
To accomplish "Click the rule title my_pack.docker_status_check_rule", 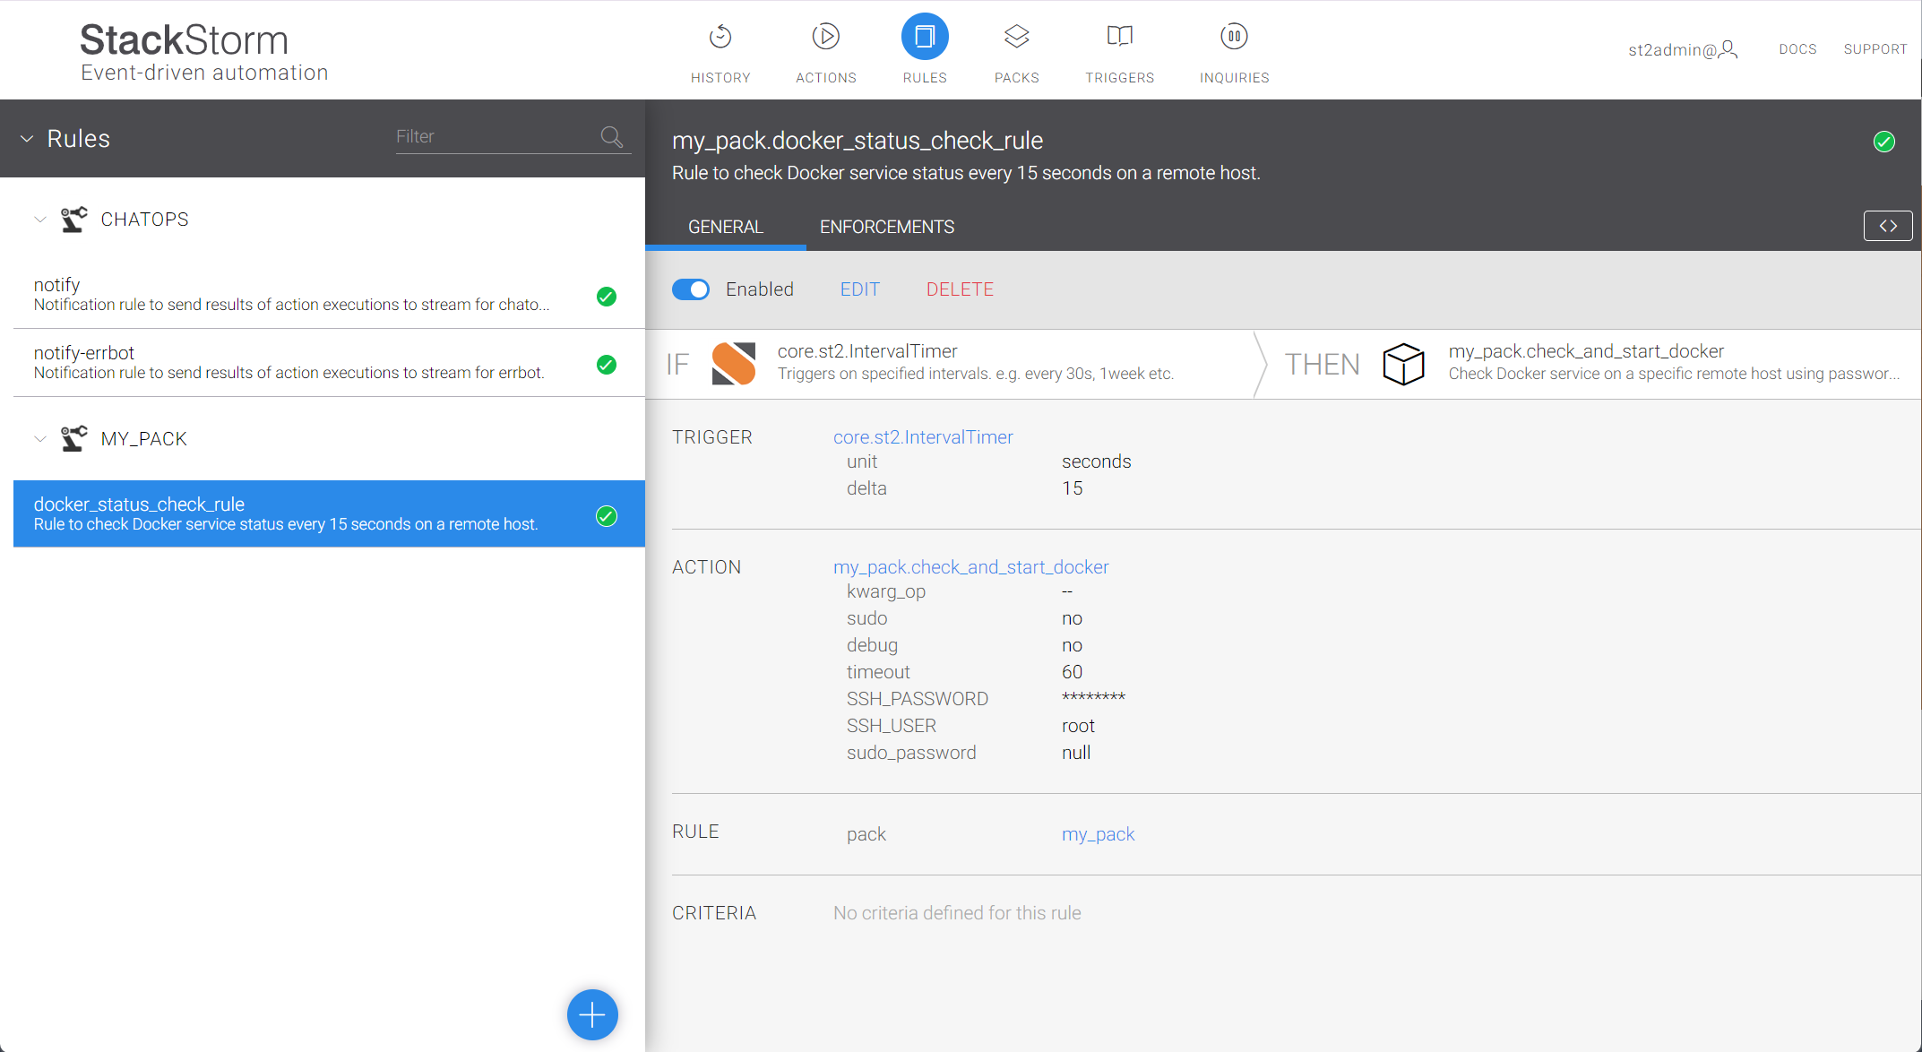I will [x=858, y=141].
